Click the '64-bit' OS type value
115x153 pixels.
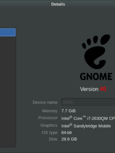(67, 133)
